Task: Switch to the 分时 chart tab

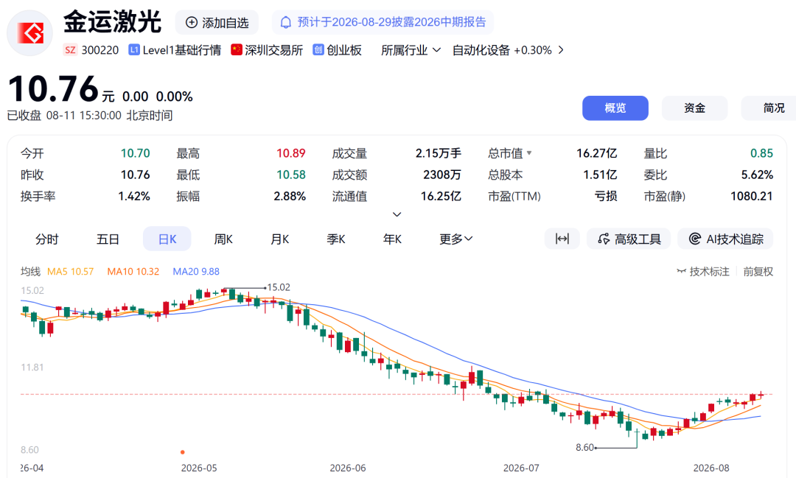Action: tap(47, 239)
